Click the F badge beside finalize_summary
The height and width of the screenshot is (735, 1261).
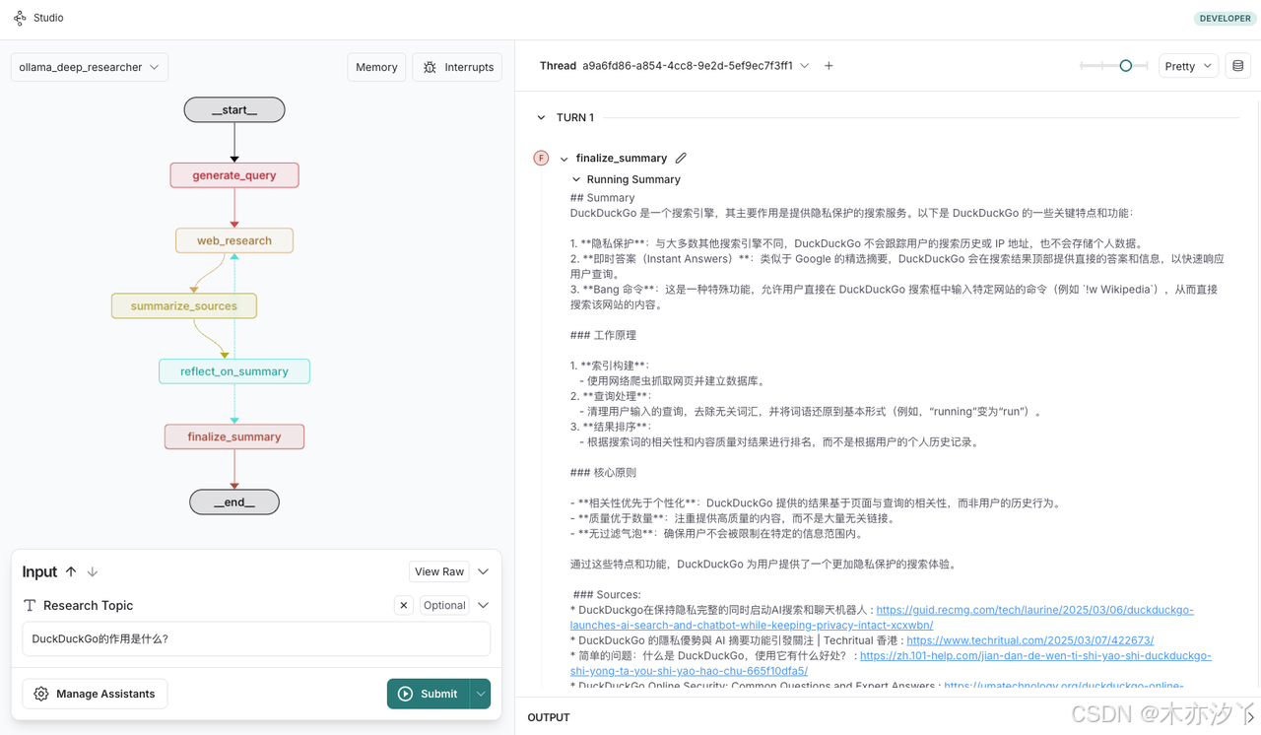(541, 158)
